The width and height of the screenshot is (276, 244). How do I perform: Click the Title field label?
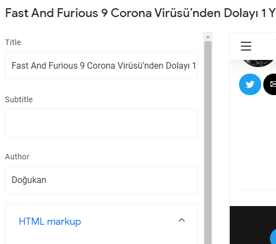tap(13, 42)
